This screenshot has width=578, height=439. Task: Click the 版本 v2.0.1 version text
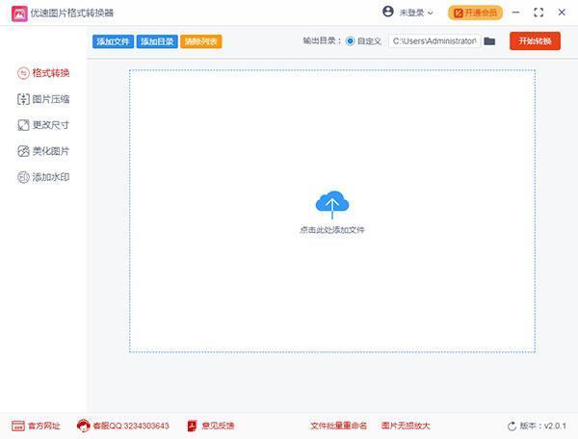pos(543,426)
